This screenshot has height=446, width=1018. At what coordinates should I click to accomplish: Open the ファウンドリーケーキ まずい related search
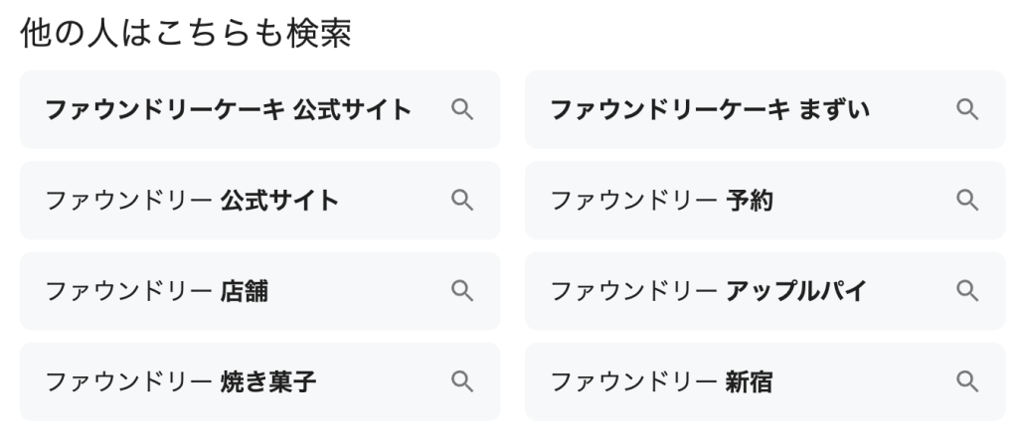[710, 109]
